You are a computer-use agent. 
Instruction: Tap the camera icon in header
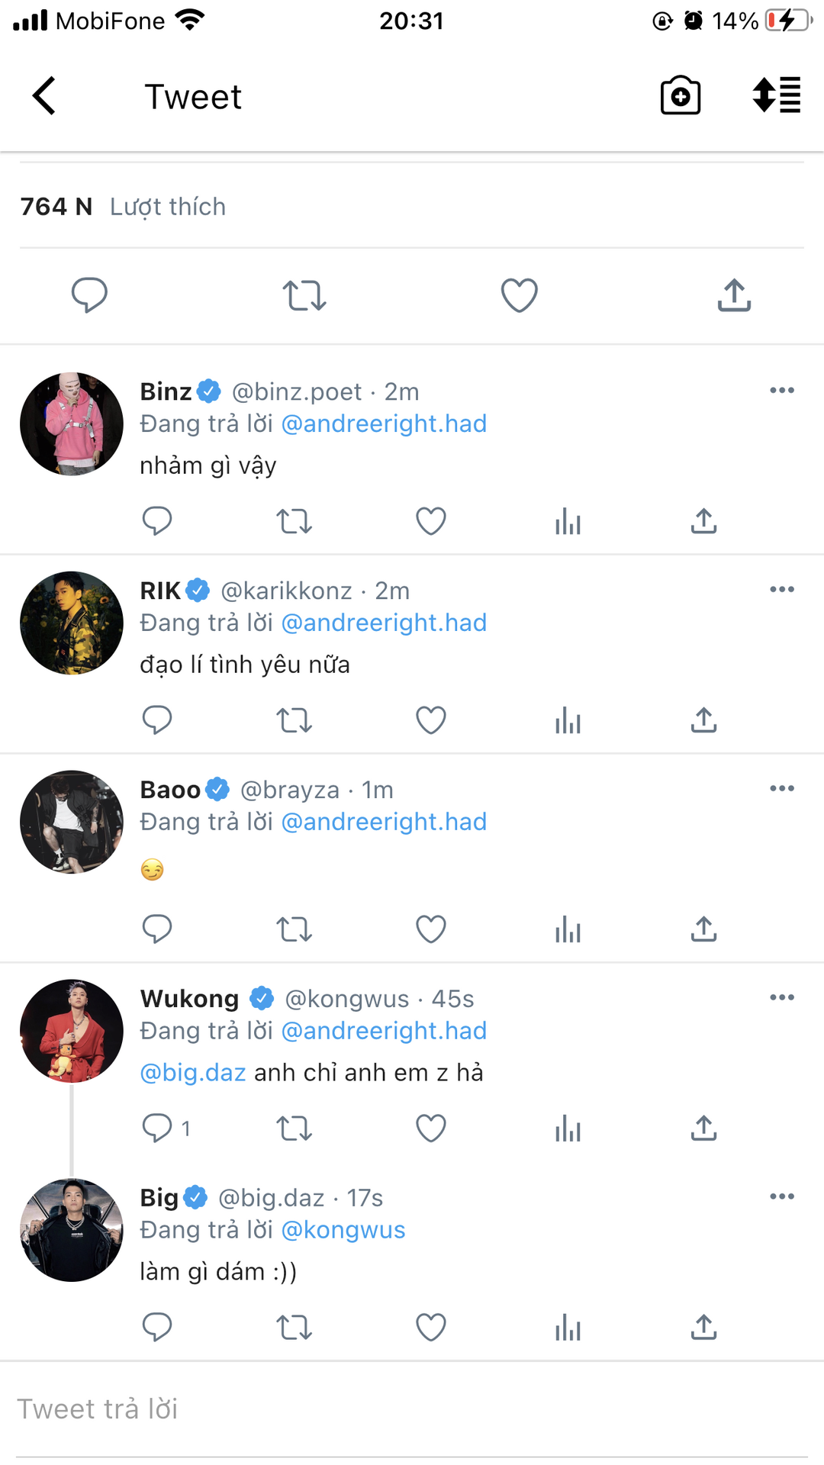coord(680,96)
